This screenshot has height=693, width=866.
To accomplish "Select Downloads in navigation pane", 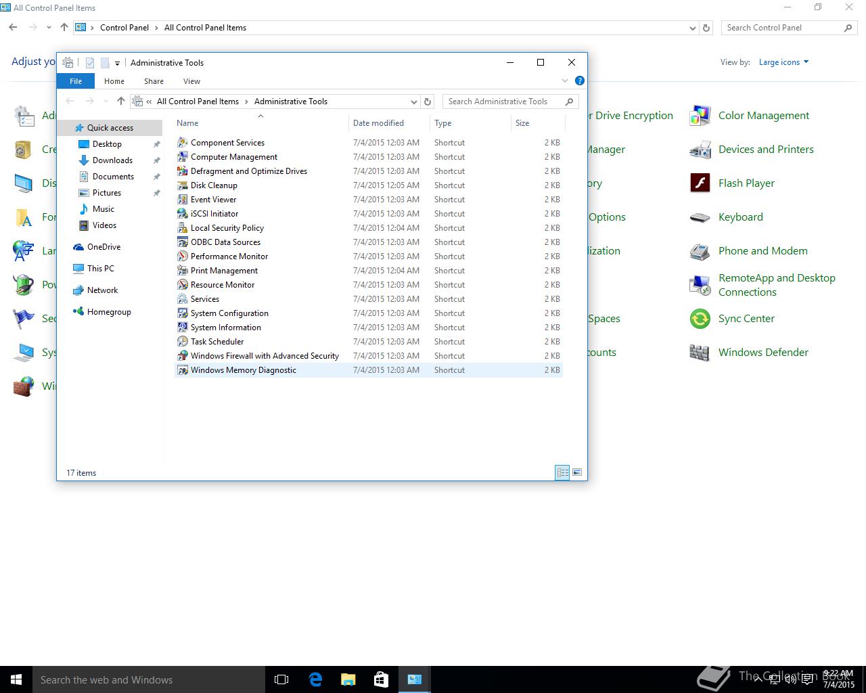I will pyautogui.click(x=112, y=160).
